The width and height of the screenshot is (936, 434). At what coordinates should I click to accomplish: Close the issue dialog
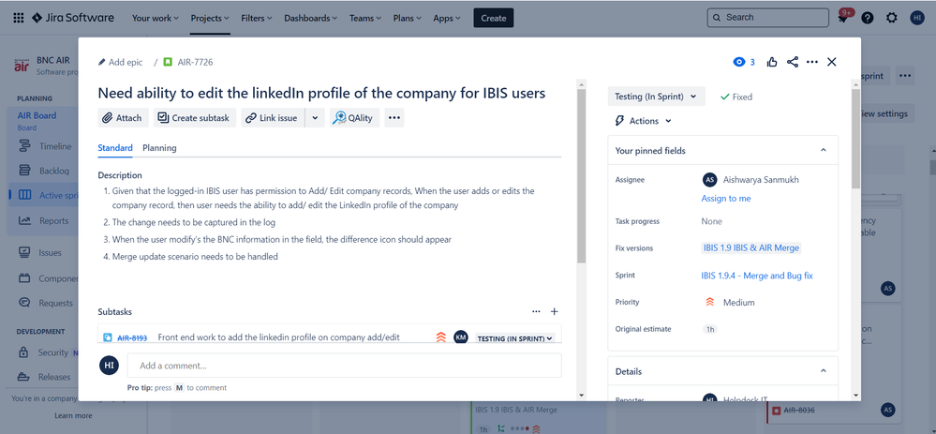tap(832, 62)
